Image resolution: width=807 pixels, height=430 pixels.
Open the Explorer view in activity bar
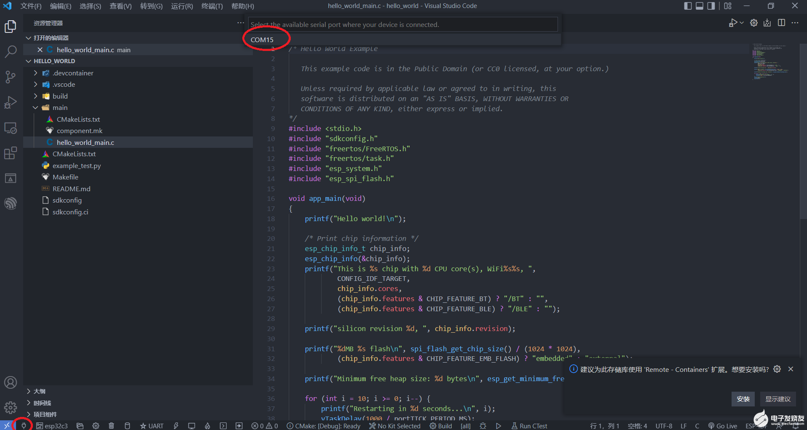(x=10, y=27)
